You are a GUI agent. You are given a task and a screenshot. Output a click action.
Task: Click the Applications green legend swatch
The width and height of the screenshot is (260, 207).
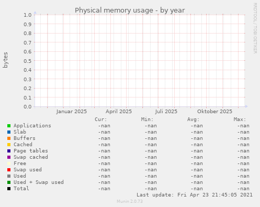click(x=9, y=126)
